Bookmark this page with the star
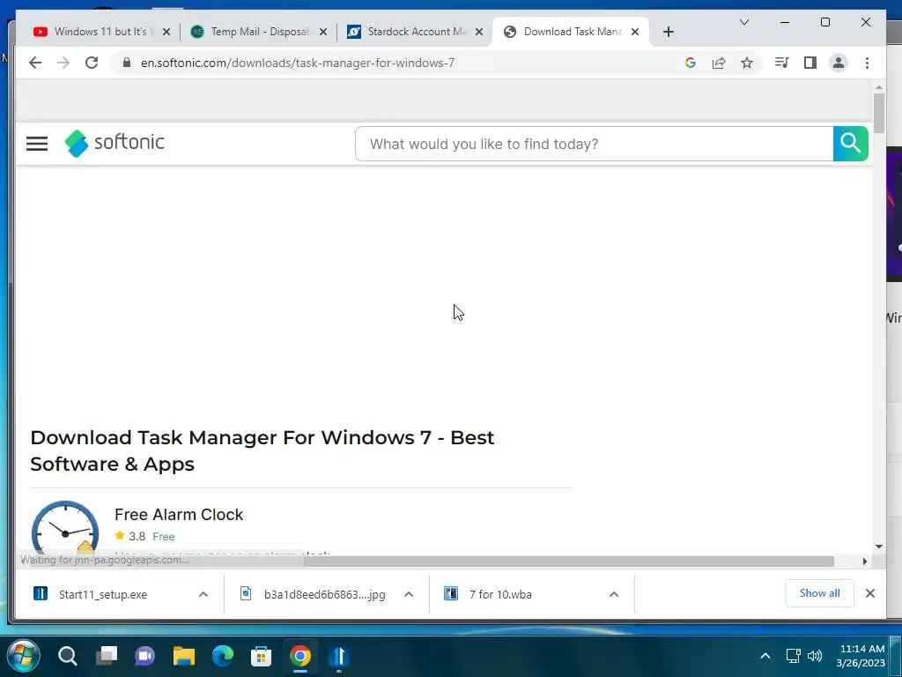This screenshot has height=677, width=902. [747, 63]
